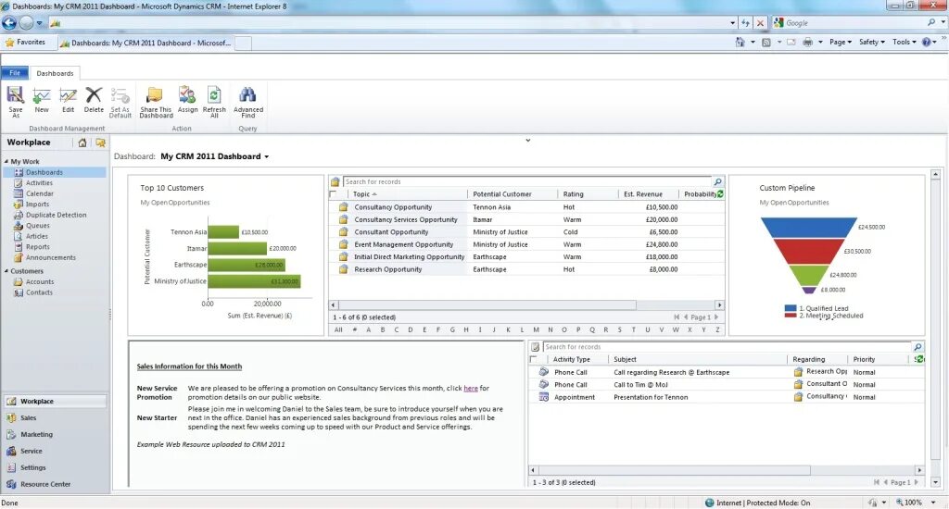Open Contacts under Customers

[x=39, y=292]
